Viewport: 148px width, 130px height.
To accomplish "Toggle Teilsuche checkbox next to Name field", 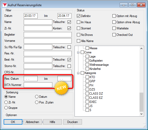I will [69, 22].
